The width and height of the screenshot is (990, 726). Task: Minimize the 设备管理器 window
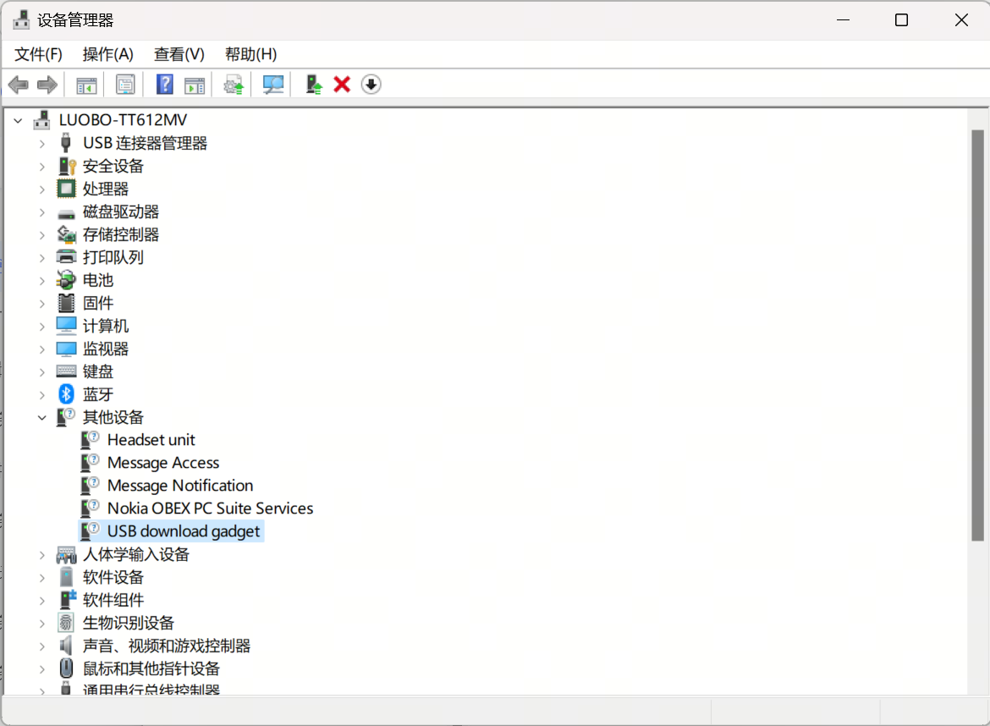pyautogui.click(x=843, y=20)
